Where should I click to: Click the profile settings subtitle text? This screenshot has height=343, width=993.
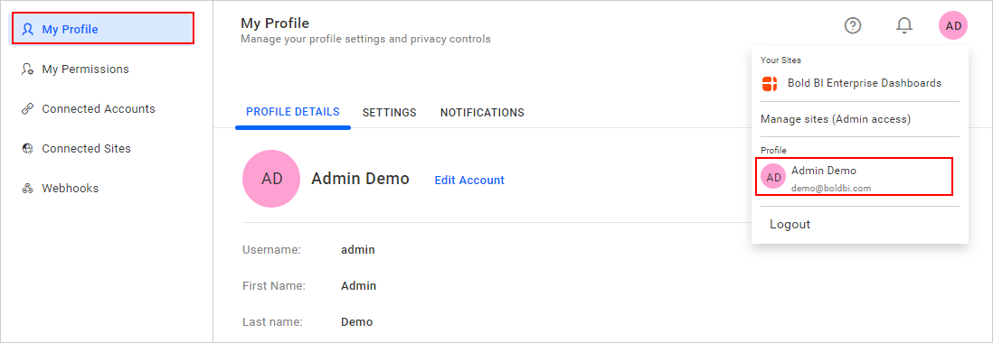tap(365, 39)
